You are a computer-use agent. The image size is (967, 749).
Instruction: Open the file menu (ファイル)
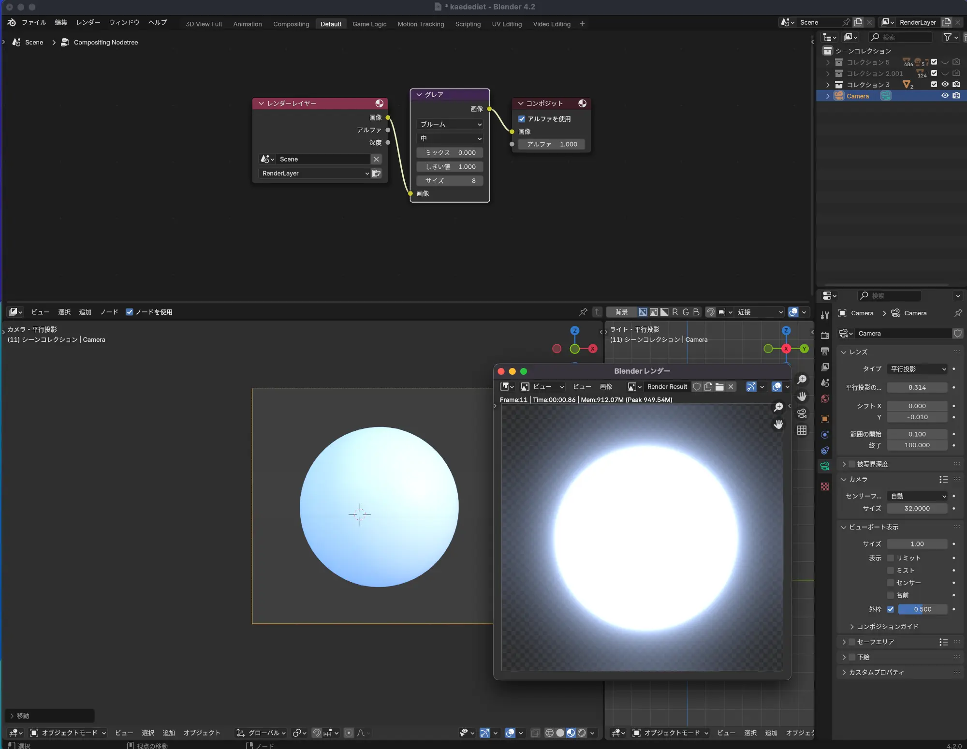(x=34, y=22)
